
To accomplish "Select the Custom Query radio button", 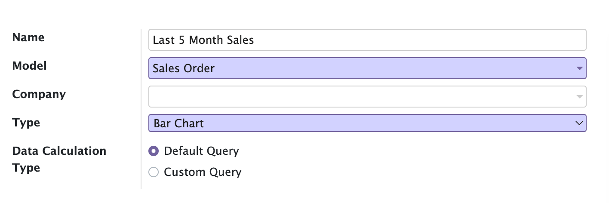I will pos(153,172).
